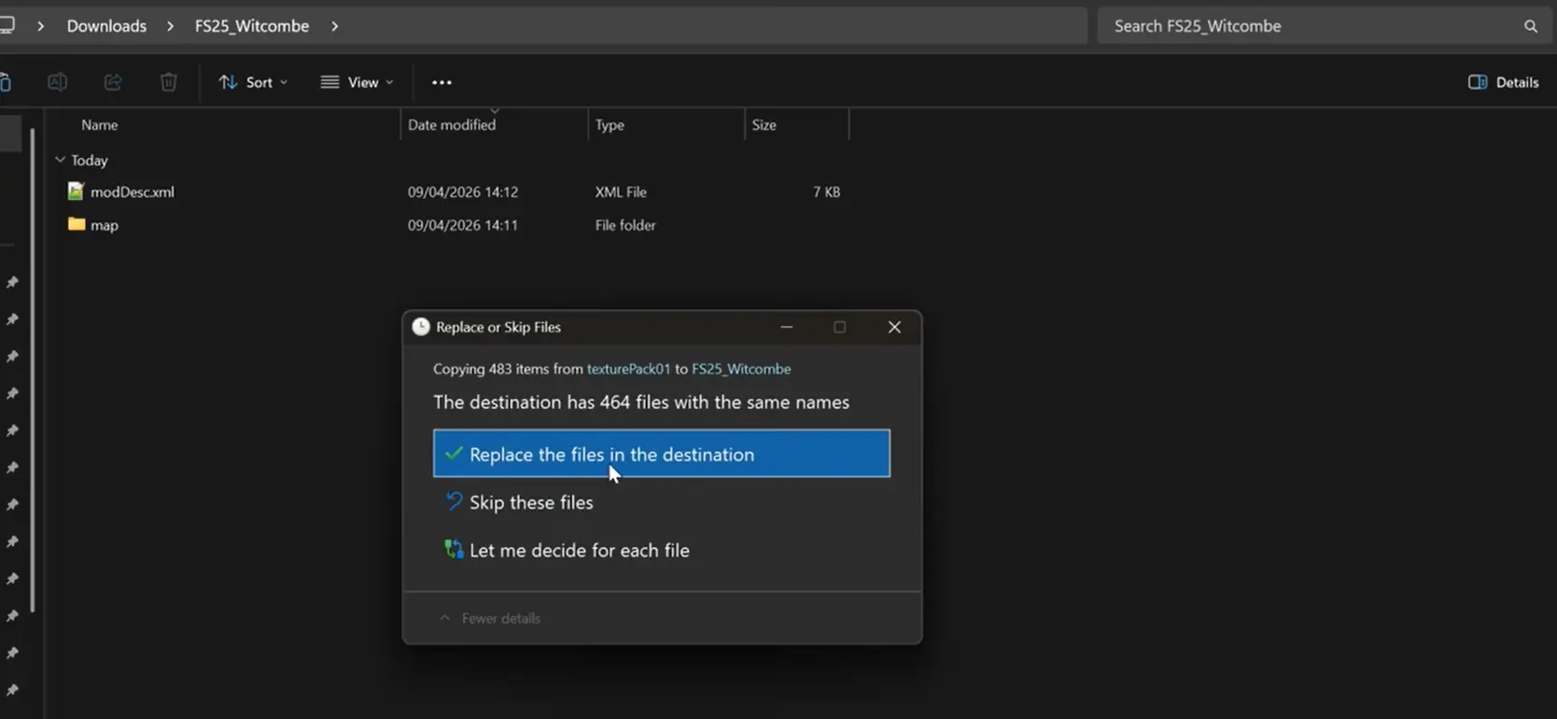Click the 7 KB size cell

click(x=826, y=191)
